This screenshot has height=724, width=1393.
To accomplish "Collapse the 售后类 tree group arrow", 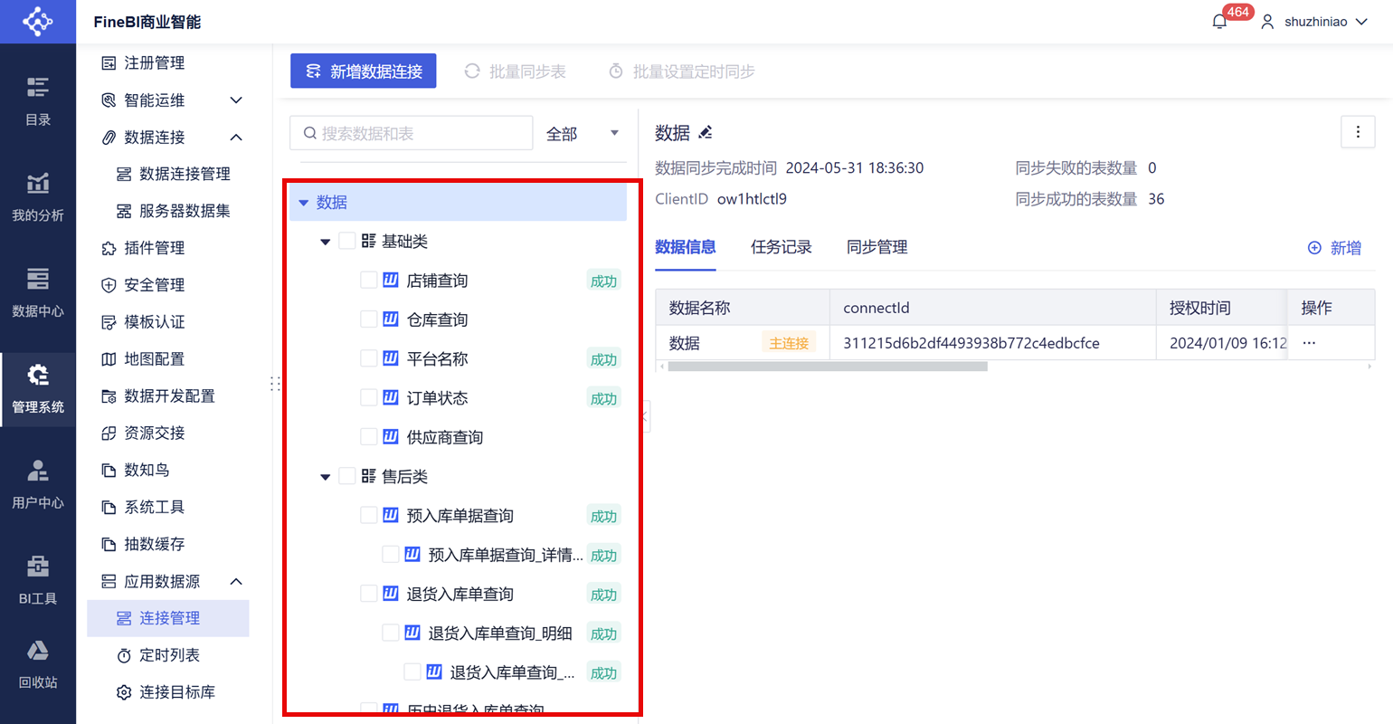I will [326, 477].
